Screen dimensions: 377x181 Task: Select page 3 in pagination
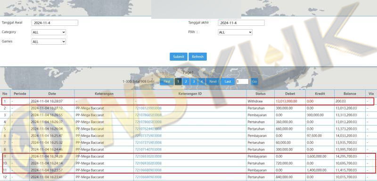pos(194,81)
